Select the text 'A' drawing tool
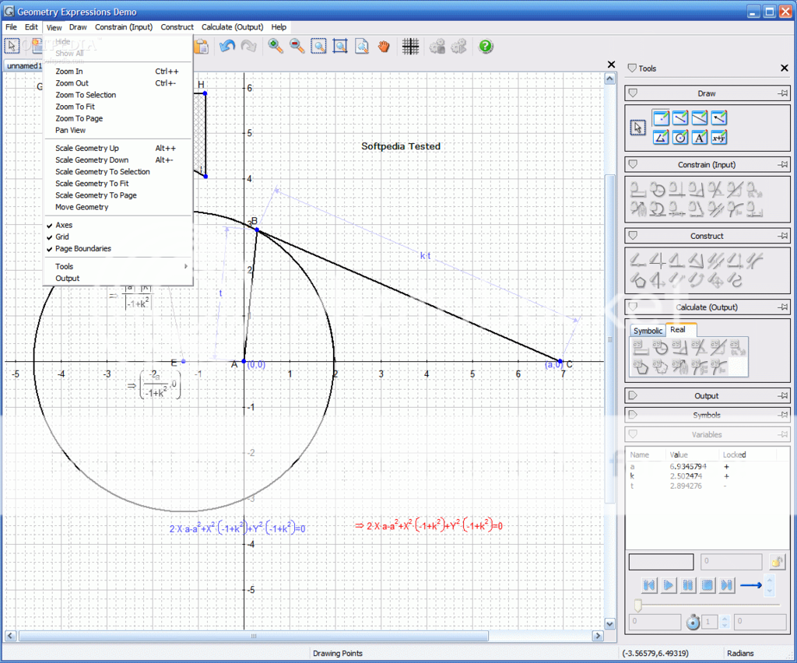Viewport: 797px width, 663px height. coord(700,138)
